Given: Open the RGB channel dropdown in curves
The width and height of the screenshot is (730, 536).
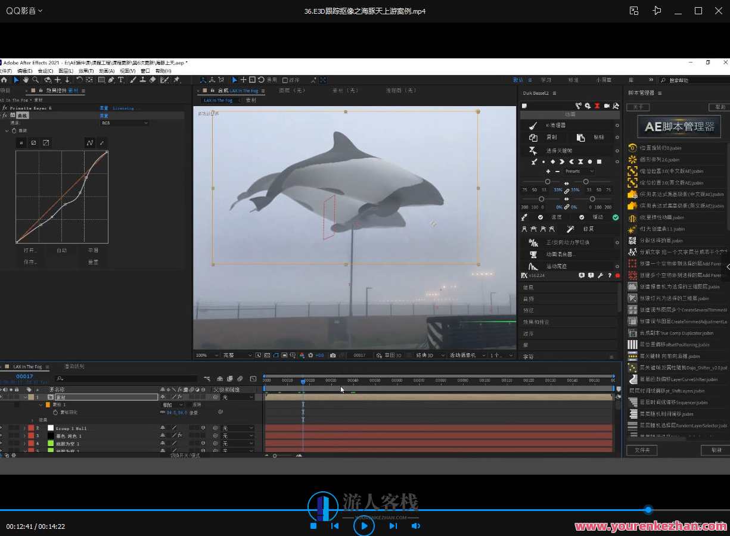Looking at the screenshot, I should tap(125, 123).
